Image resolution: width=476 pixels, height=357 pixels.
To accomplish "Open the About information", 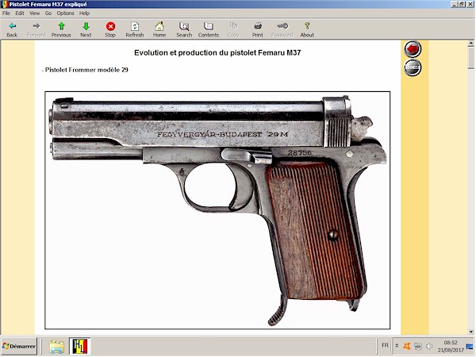I will pos(307,29).
